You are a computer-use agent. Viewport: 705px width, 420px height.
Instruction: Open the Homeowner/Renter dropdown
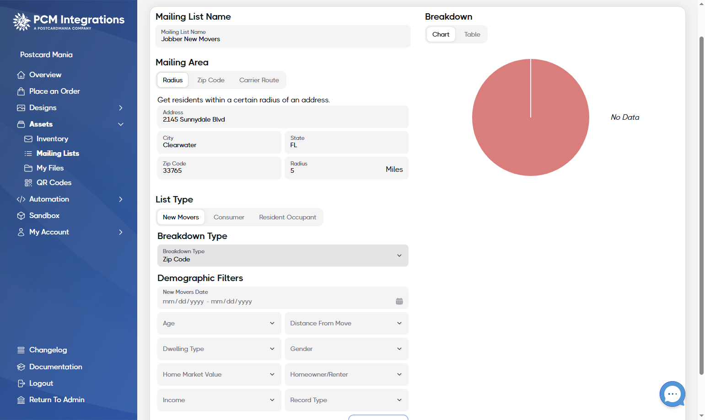click(x=346, y=374)
